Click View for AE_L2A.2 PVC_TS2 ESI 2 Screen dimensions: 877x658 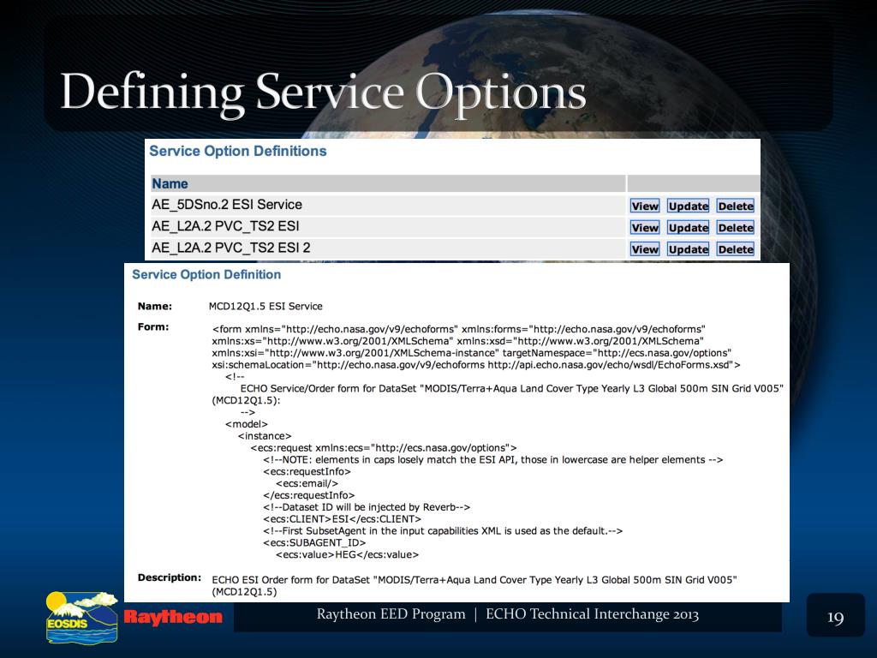pyautogui.click(x=645, y=249)
